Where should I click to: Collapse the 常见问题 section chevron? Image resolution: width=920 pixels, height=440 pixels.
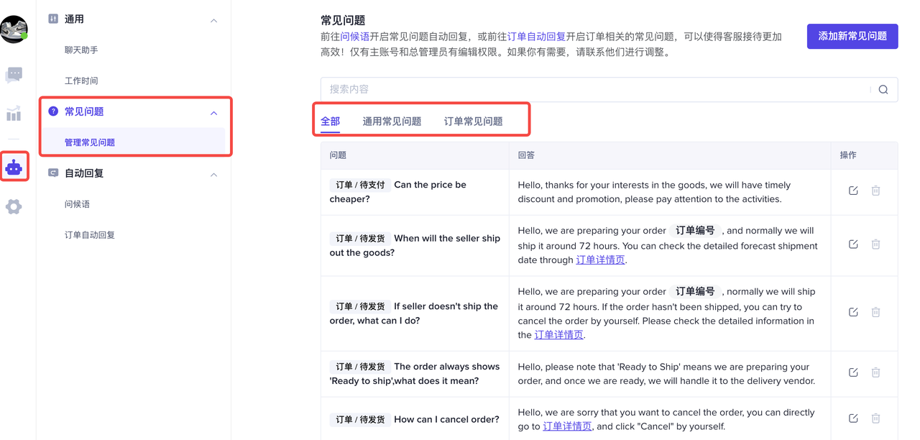[213, 113]
